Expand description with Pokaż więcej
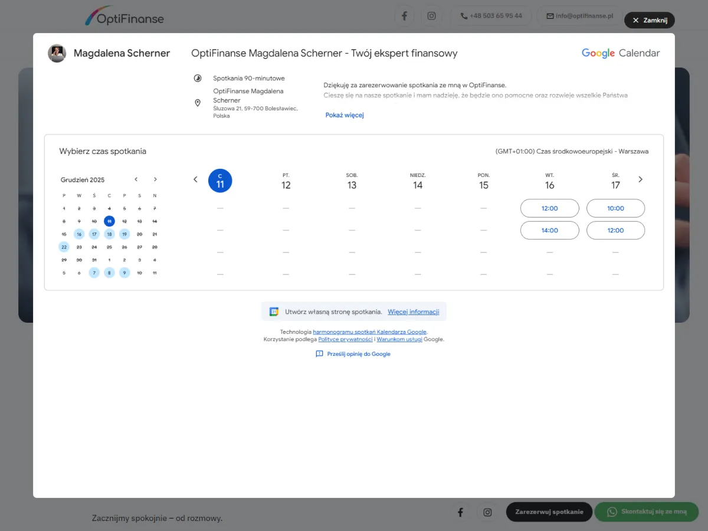708x531 pixels. click(345, 115)
